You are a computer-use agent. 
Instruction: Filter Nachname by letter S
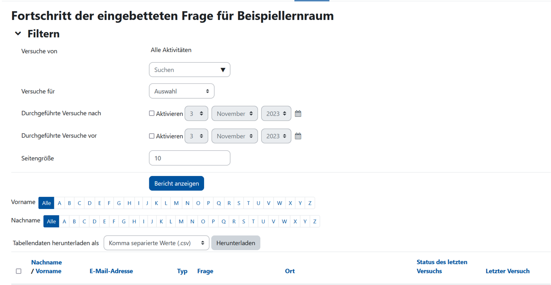pos(244,222)
